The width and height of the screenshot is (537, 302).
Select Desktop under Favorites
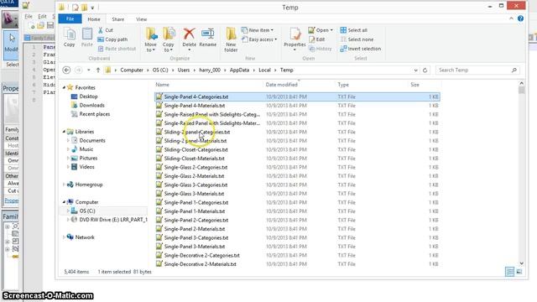[x=88, y=96]
